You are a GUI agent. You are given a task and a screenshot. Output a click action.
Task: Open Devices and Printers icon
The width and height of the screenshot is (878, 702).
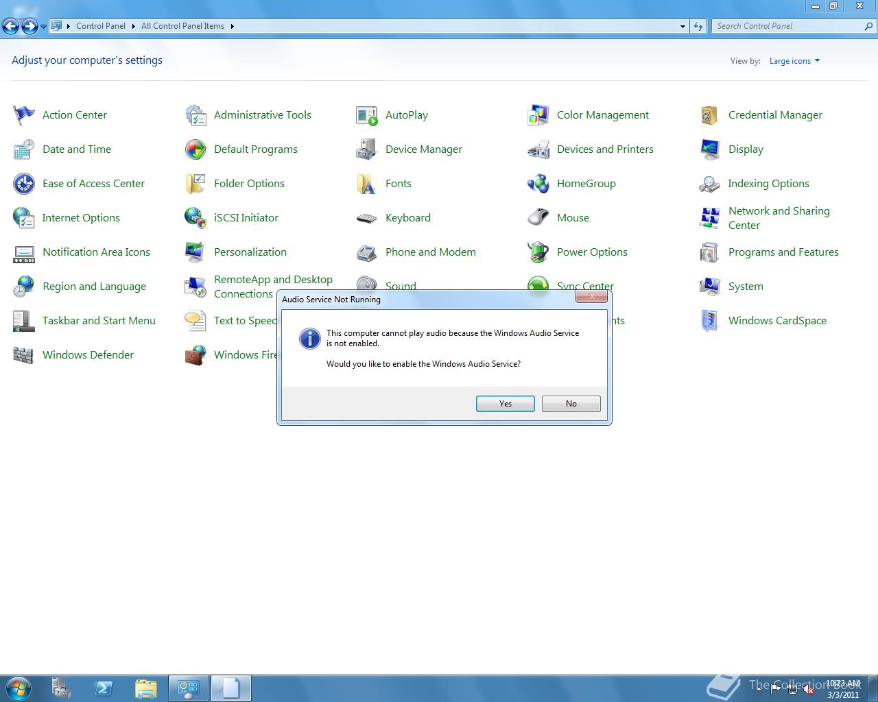coord(538,149)
